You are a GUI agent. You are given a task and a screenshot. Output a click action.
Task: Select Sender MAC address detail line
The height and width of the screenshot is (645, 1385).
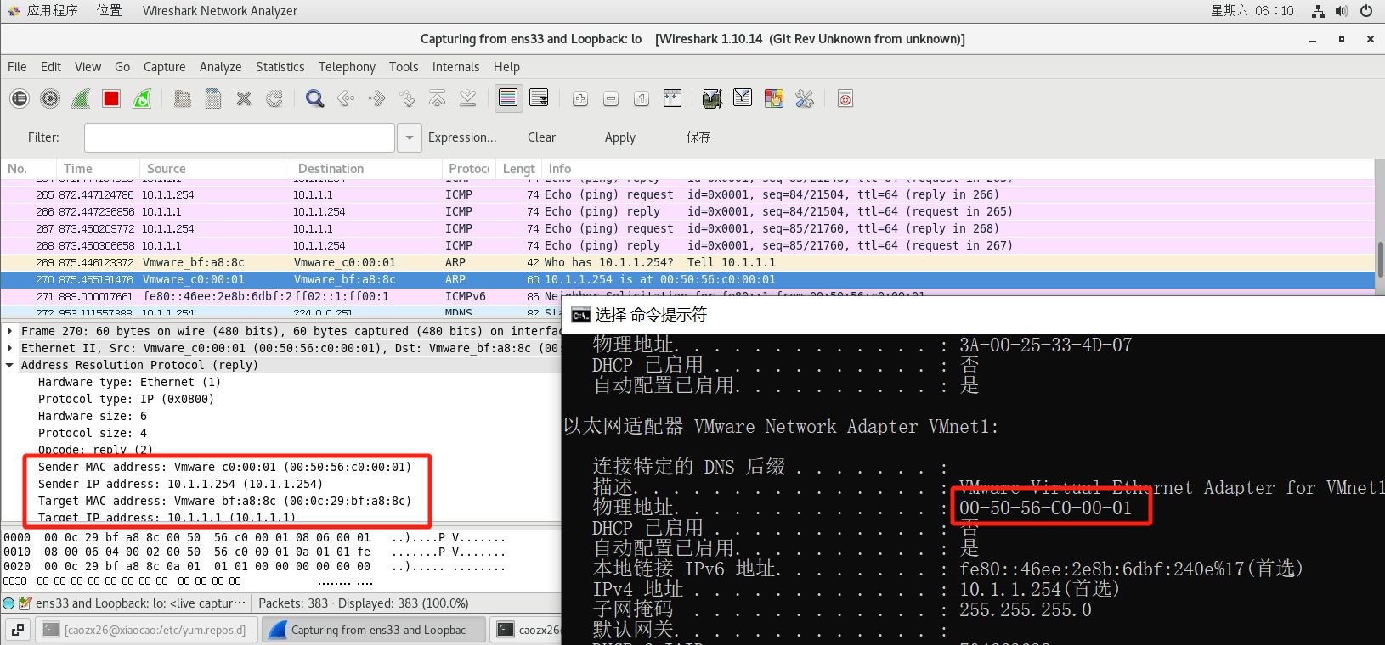pos(224,467)
